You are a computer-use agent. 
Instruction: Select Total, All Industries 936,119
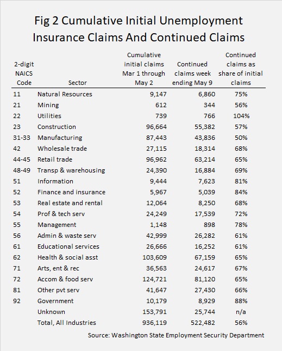tap(155, 323)
